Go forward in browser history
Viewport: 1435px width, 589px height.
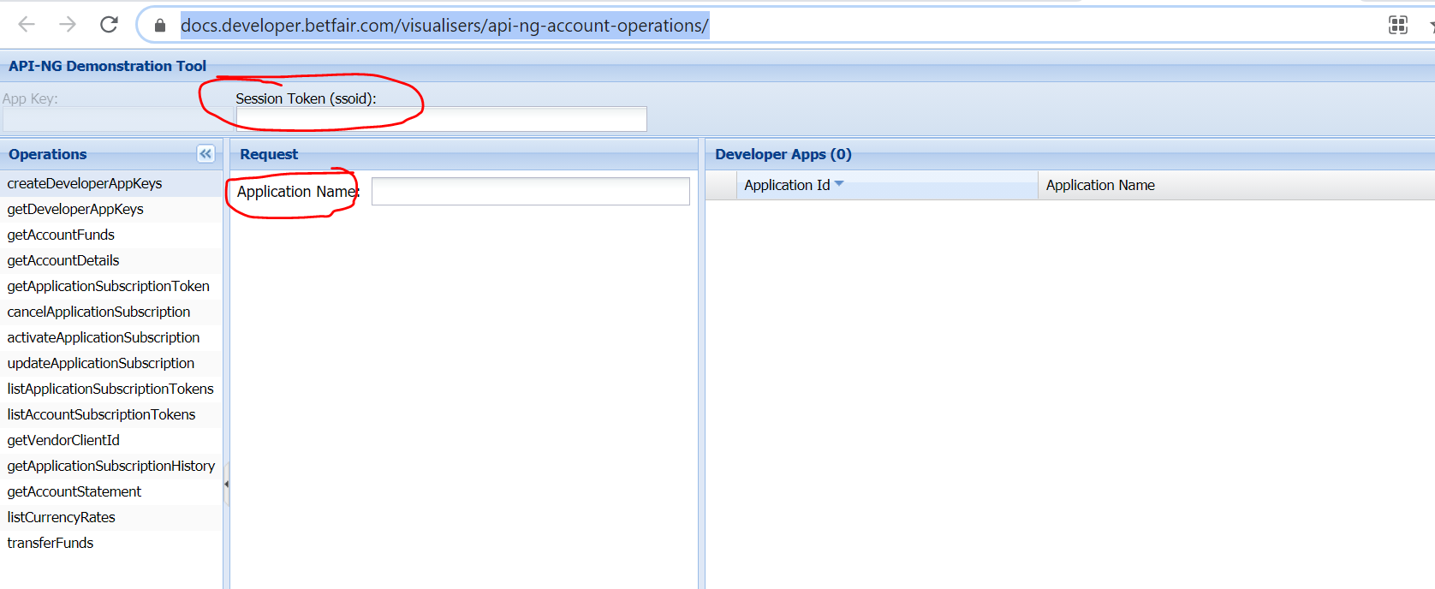click(68, 25)
